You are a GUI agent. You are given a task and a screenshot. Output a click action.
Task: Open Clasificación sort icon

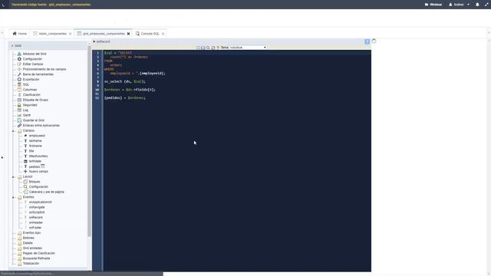19,94
